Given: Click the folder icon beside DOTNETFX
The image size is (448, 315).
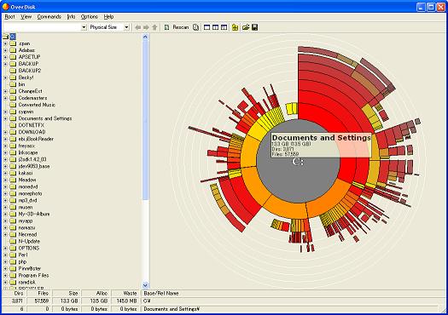Looking at the screenshot, I should [13, 125].
